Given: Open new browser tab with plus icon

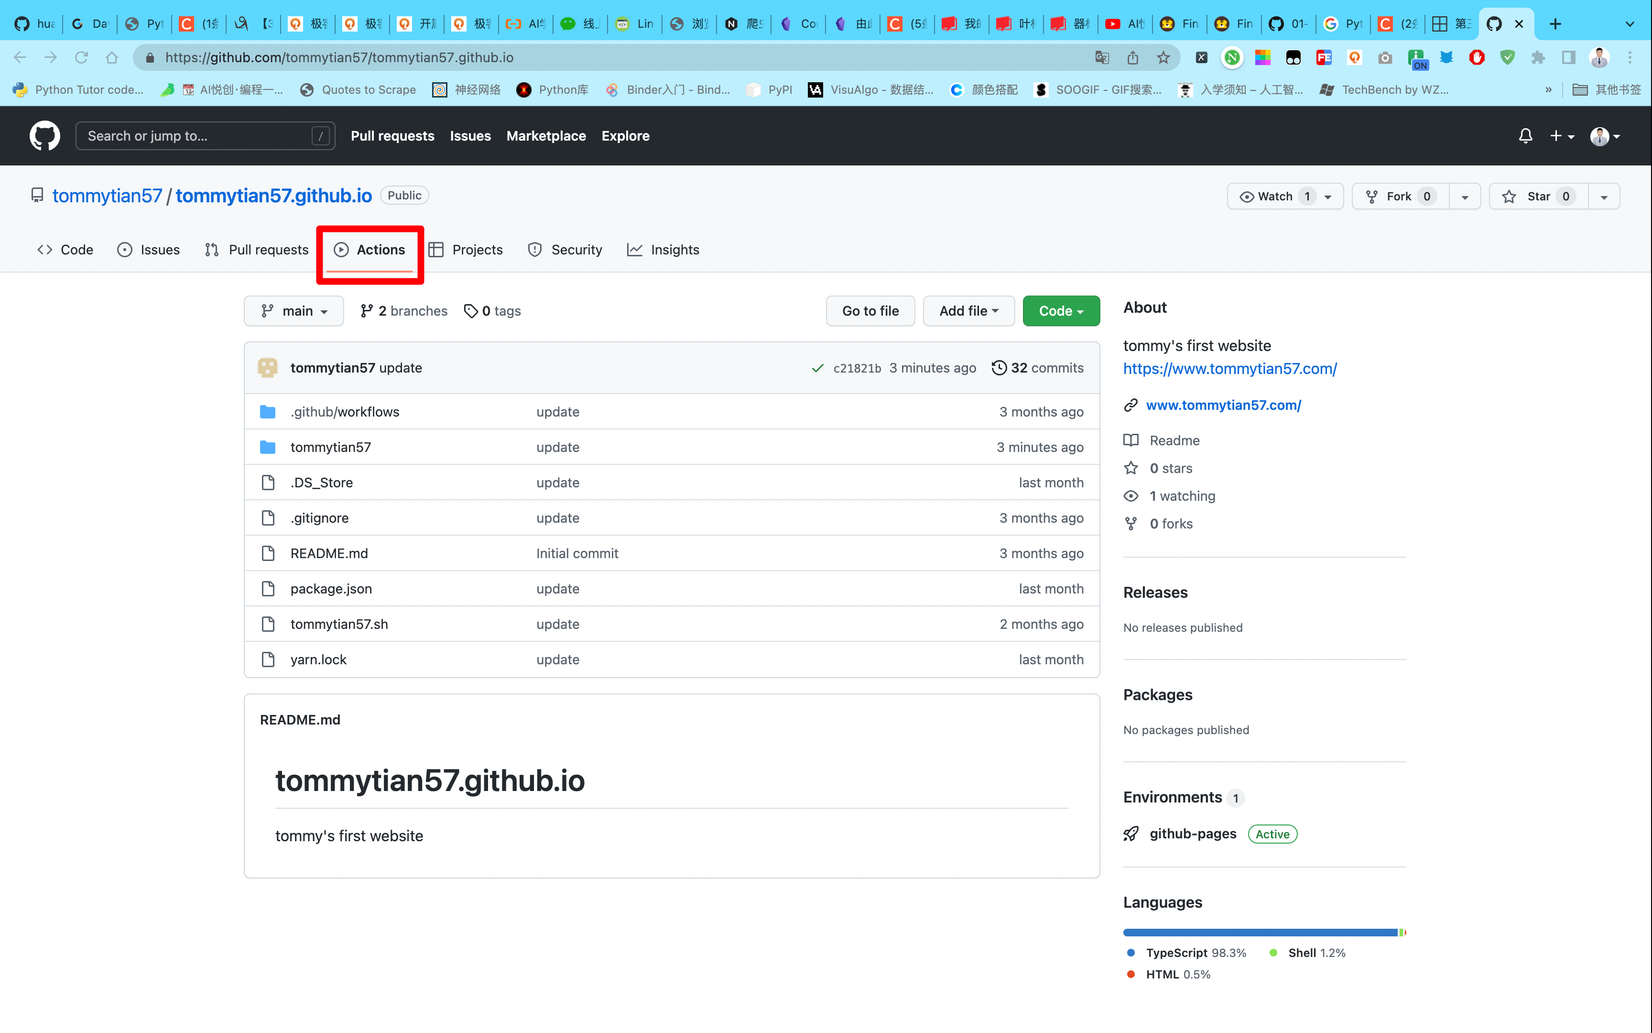Looking at the screenshot, I should click(1555, 24).
